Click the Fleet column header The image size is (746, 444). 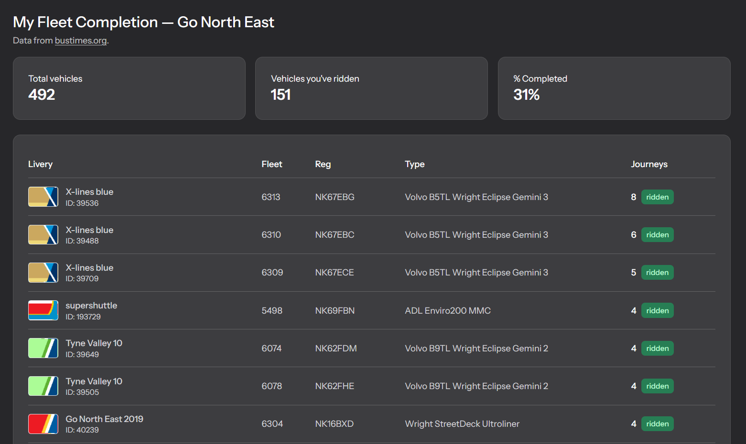click(271, 164)
